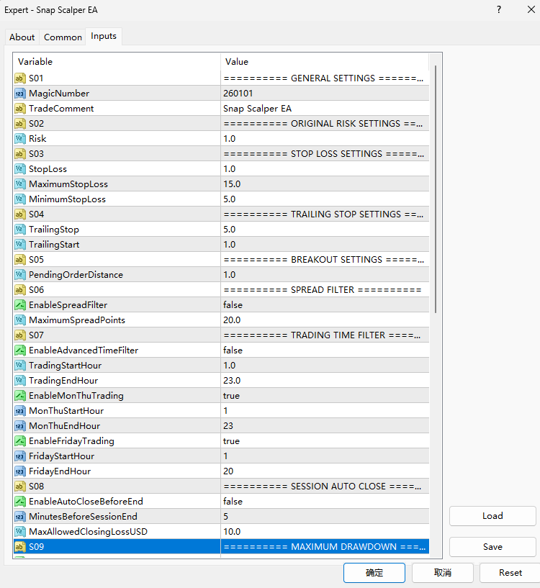The width and height of the screenshot is (540, 588).
Task: Click the Variable column header
Action: (x=117, y=61)
